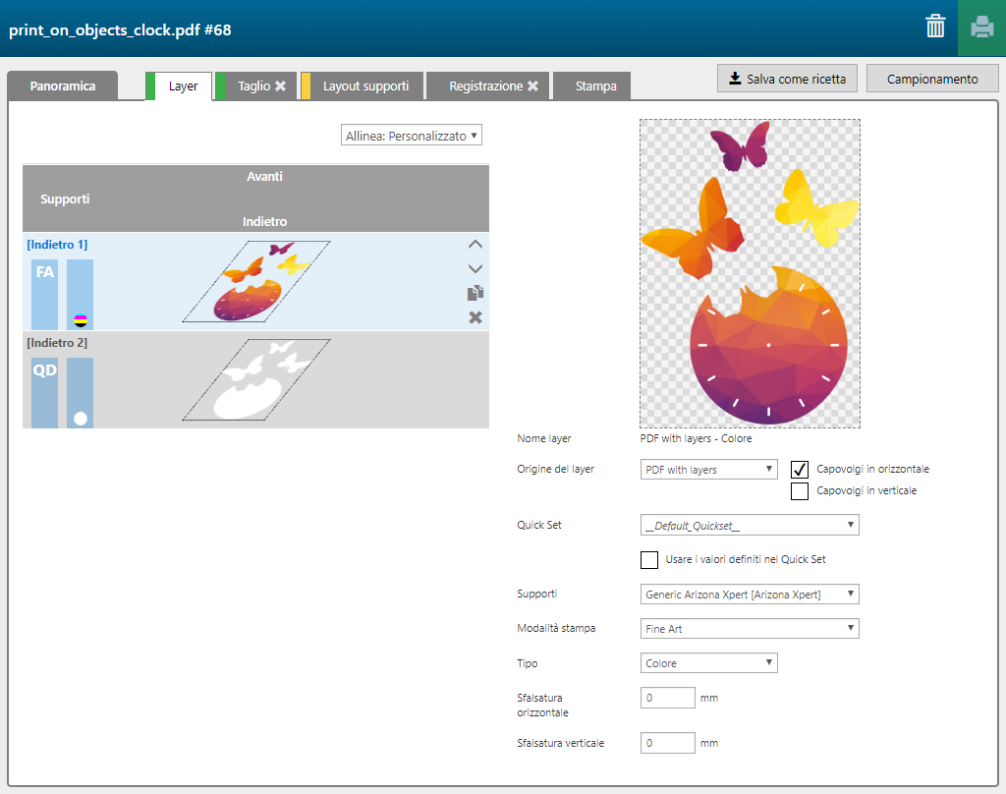1006x794 pixels.
Task: Remove the Indietro 1 layer
Action: tap(475, 317)
